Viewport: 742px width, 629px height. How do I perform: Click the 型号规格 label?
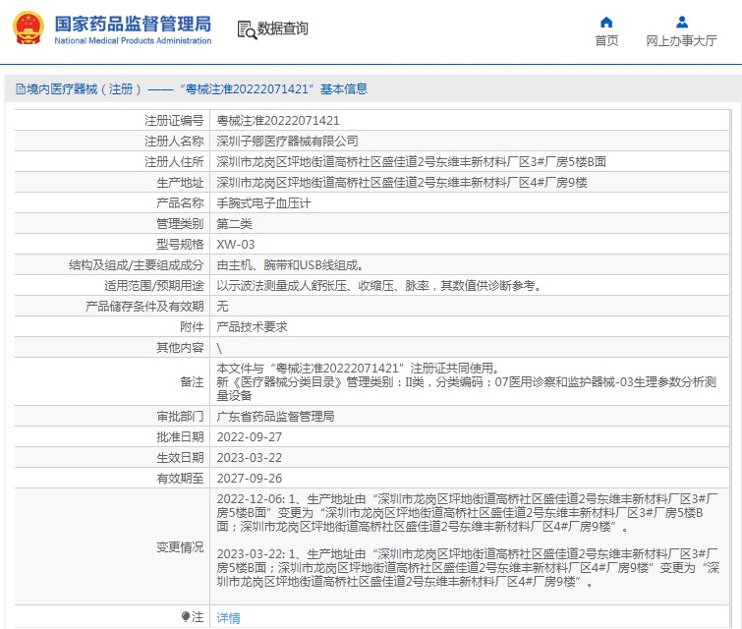(180, 245)
